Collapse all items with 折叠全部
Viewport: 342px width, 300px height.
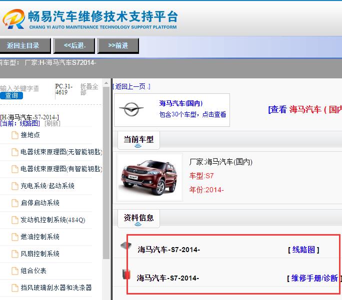point(89,89)
